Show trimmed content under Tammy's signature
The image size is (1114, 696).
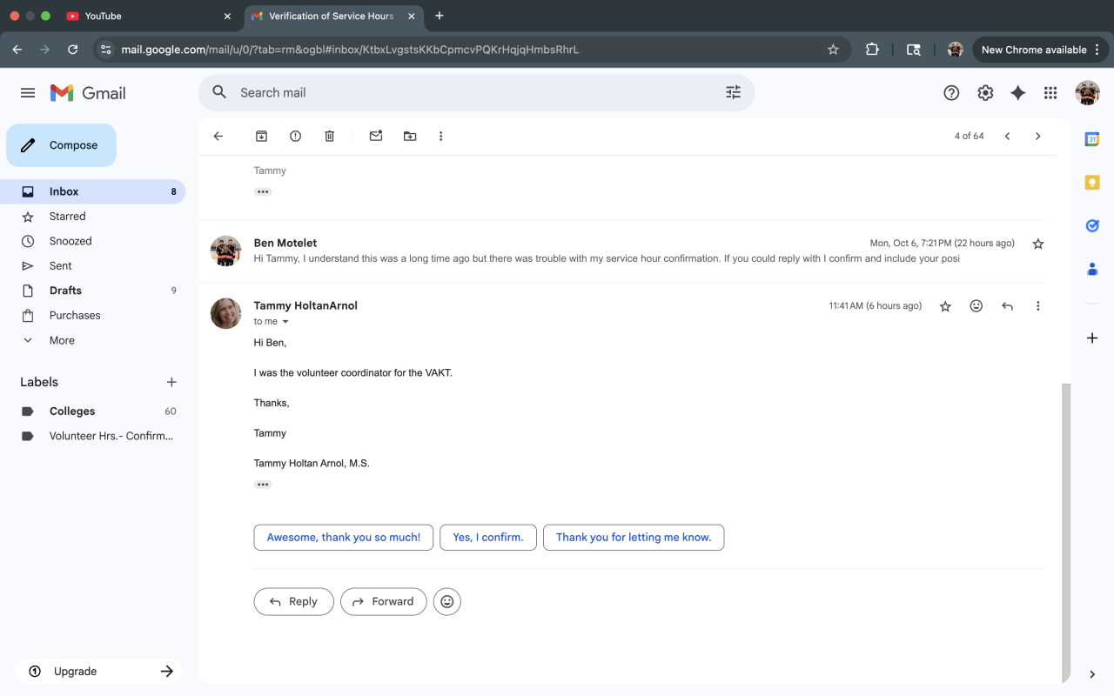[263, 485]
